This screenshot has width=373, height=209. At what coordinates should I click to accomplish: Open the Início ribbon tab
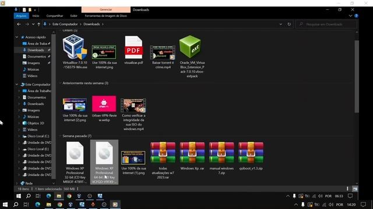[x=36, y=16]
